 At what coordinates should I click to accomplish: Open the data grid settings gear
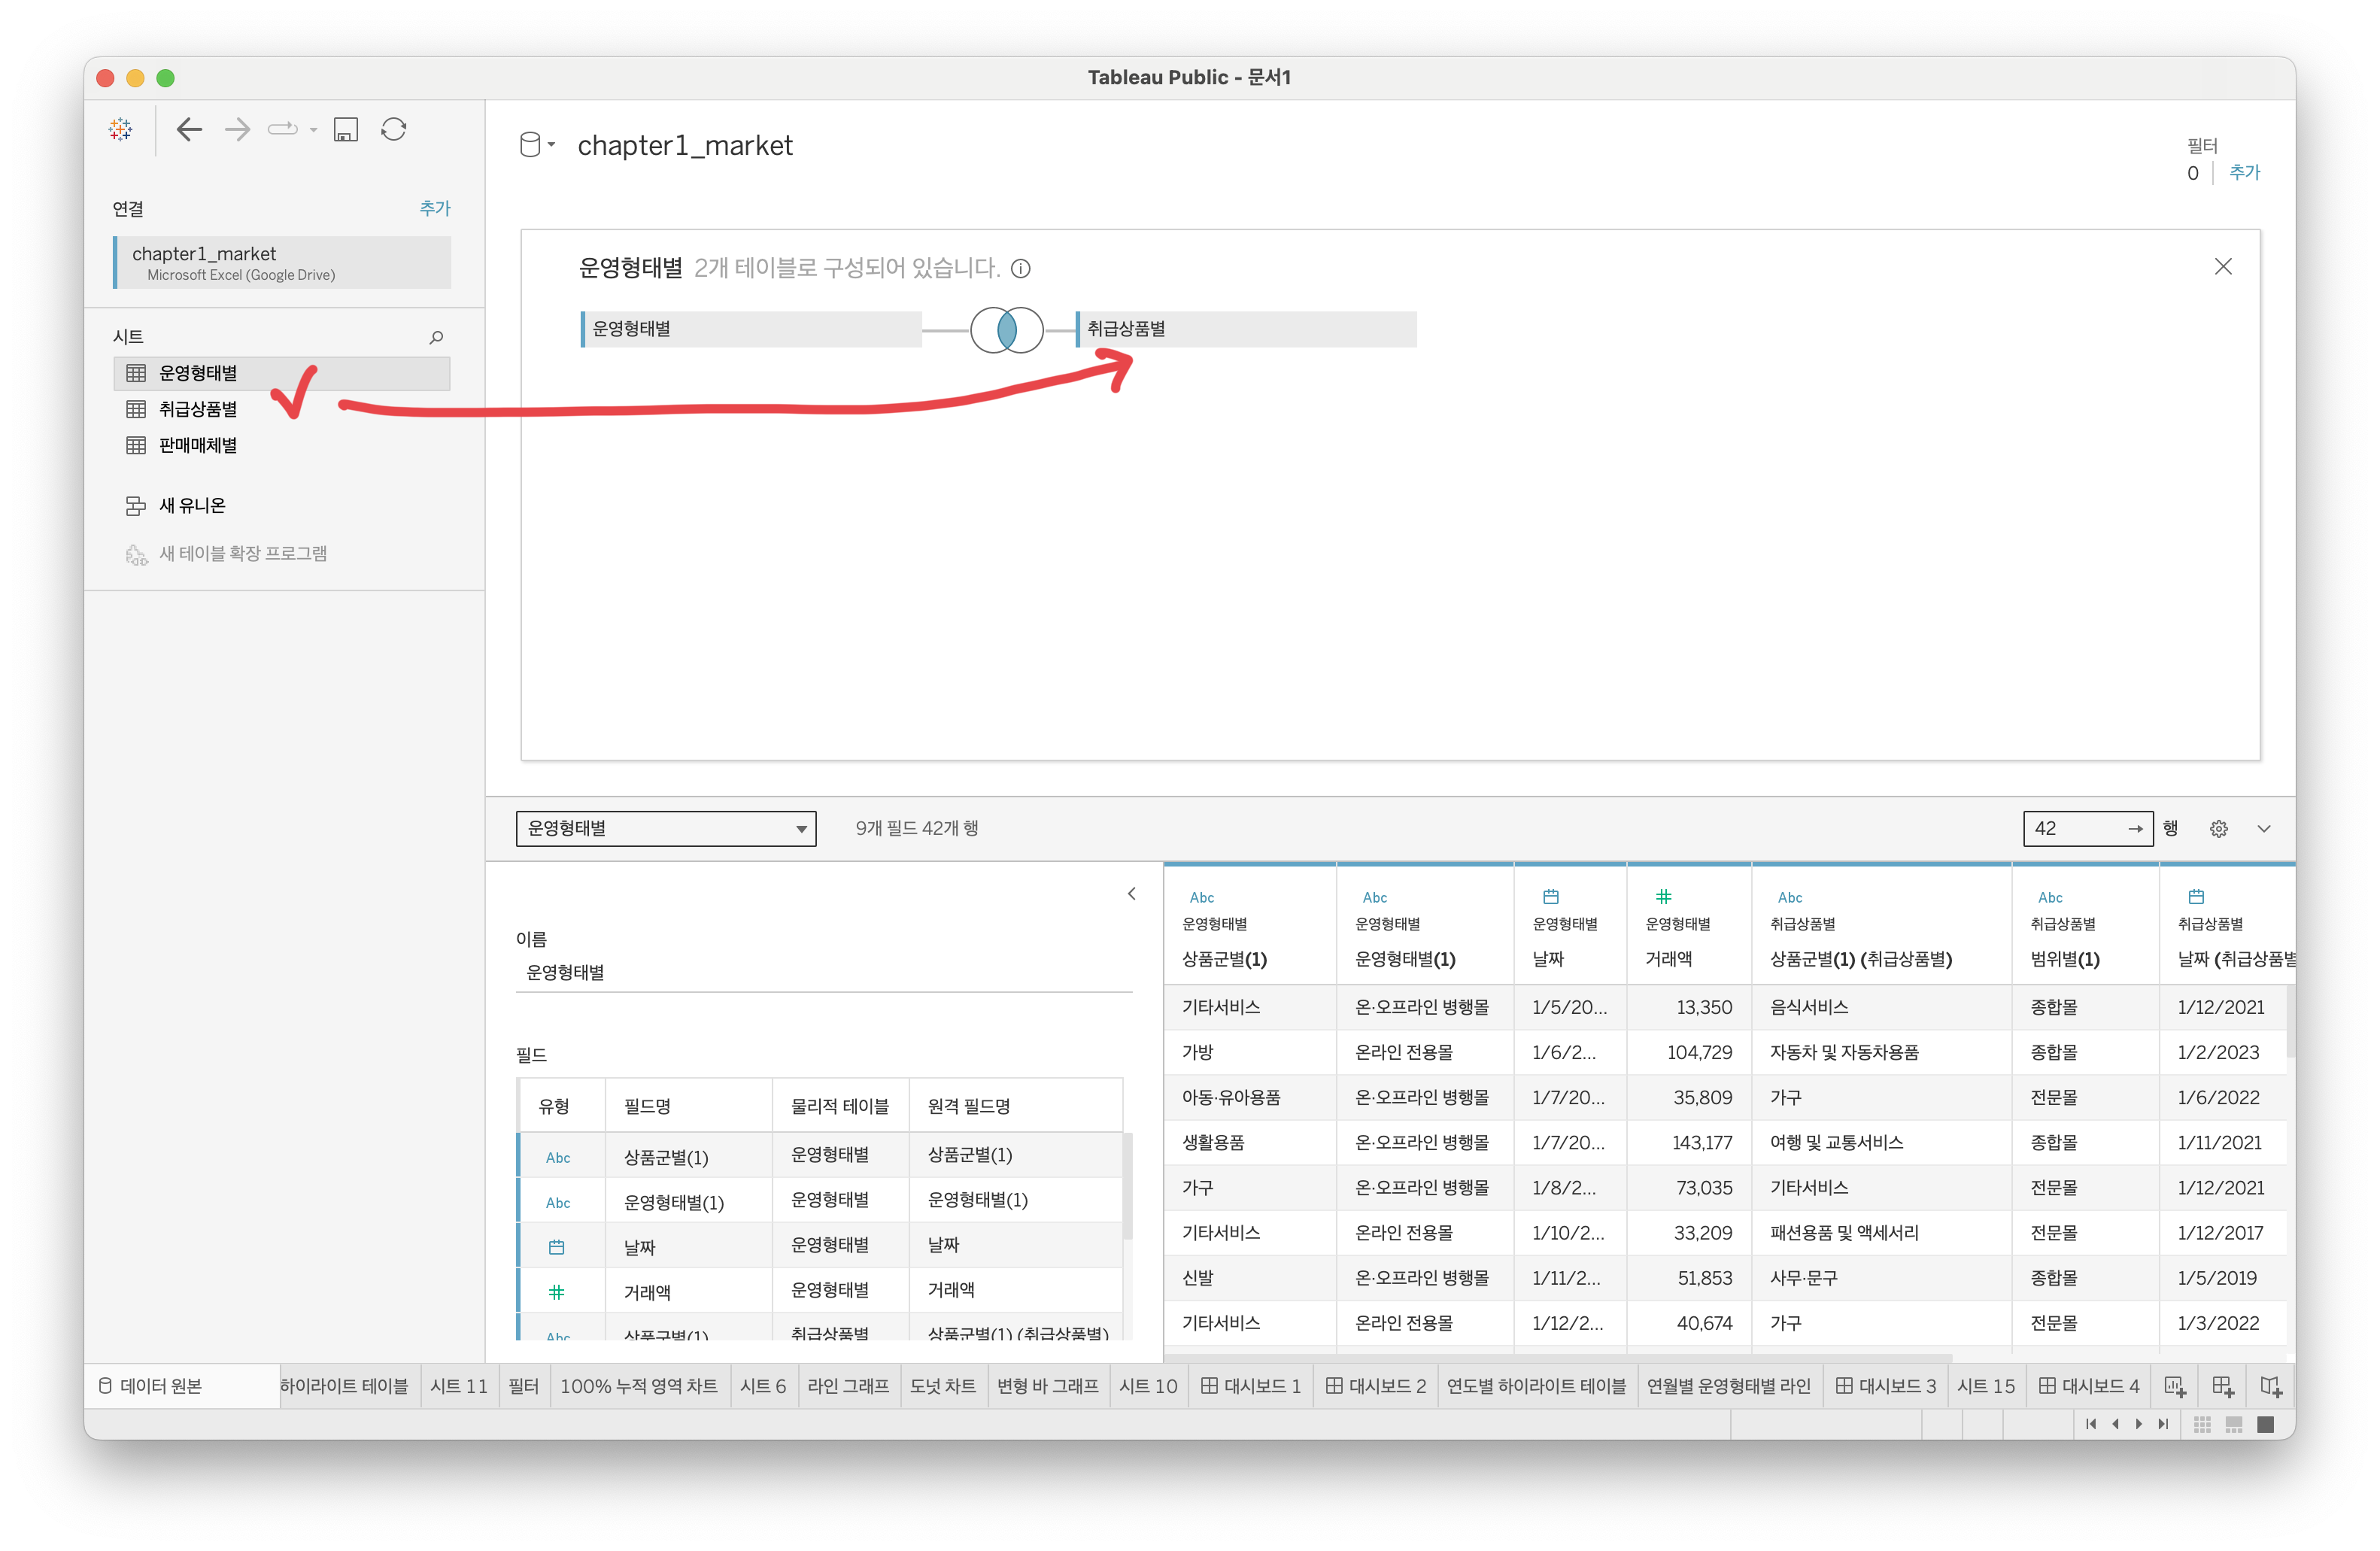click(2218, 829)
